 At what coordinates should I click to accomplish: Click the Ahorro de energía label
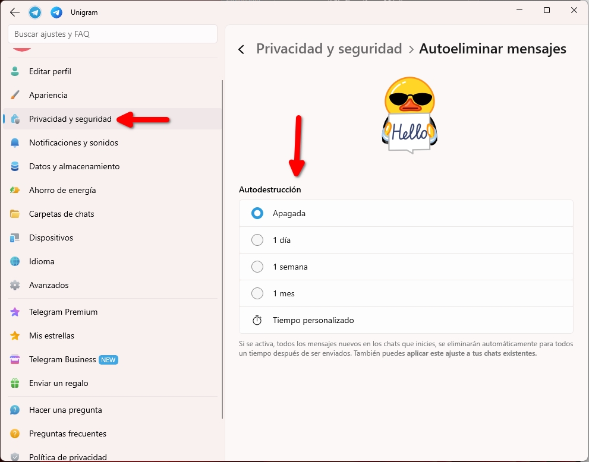[x=62, y=190]
